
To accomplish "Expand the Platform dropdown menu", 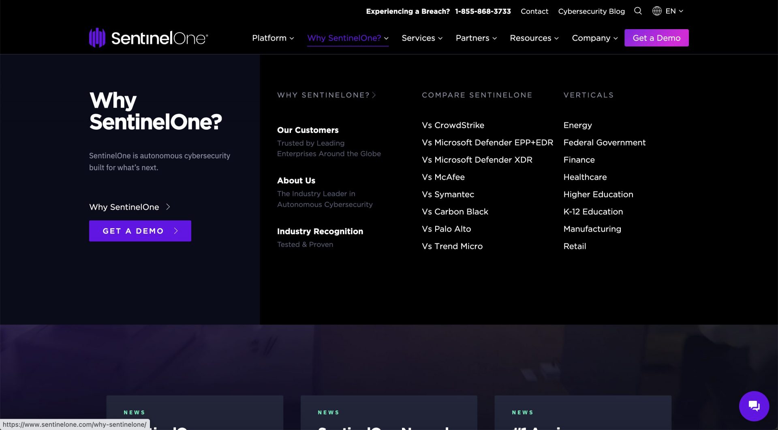I will click(x=273, y=38).
